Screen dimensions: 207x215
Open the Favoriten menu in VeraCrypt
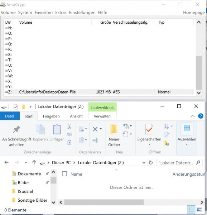[x=44, y=13]
